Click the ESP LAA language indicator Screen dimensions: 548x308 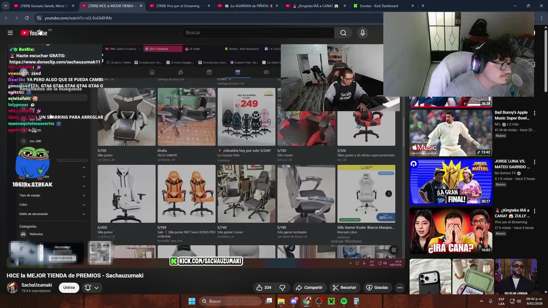pos(501,301)
